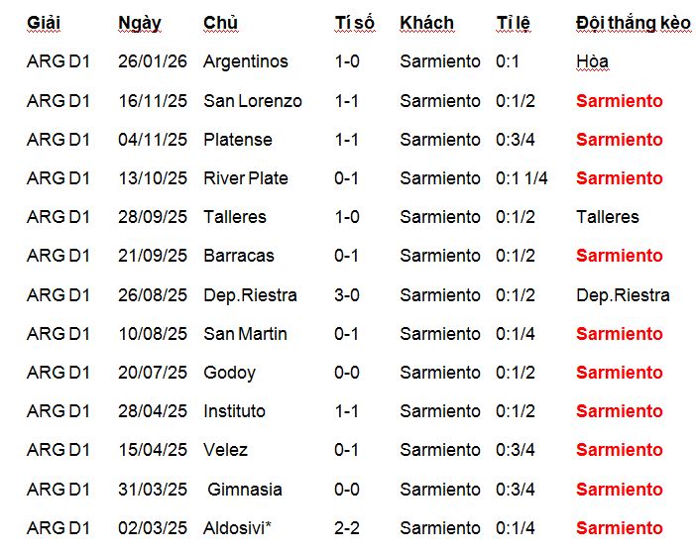Click the "Đội thắng kèo" header
This screenshot has width=696, height=554.
click(633, 23)
